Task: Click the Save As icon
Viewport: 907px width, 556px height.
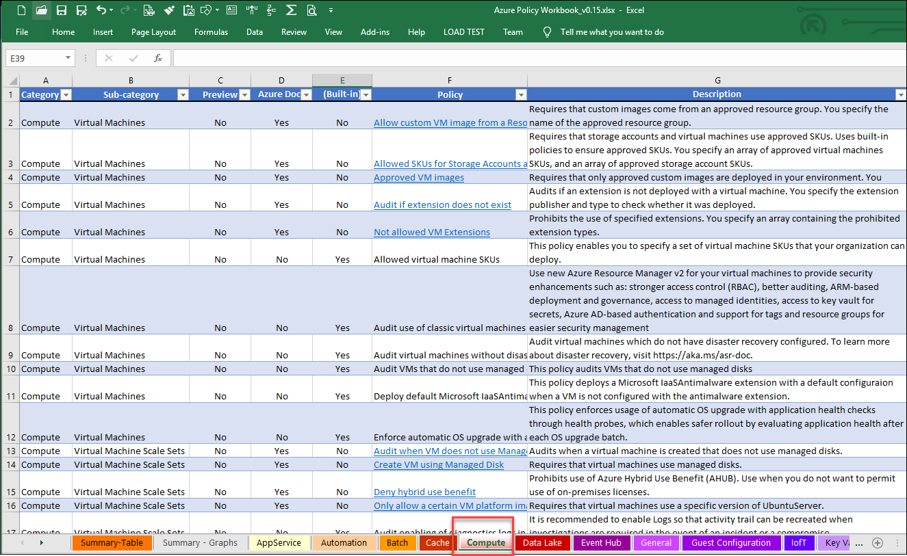Action: [81, 10]
